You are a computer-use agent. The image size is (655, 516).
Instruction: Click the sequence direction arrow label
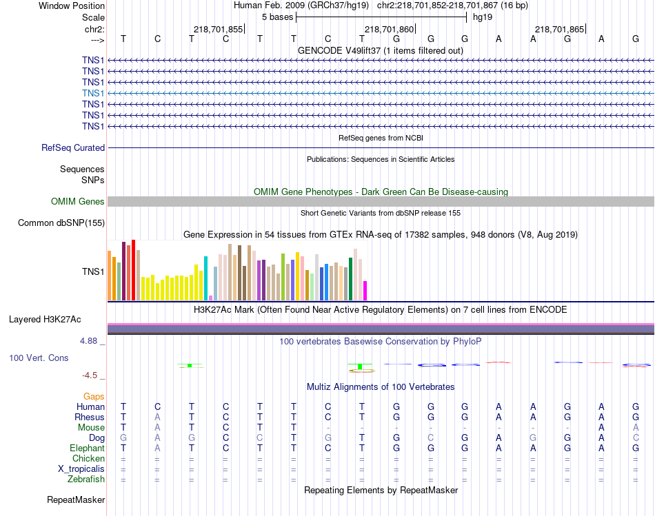tap(98, 40)
